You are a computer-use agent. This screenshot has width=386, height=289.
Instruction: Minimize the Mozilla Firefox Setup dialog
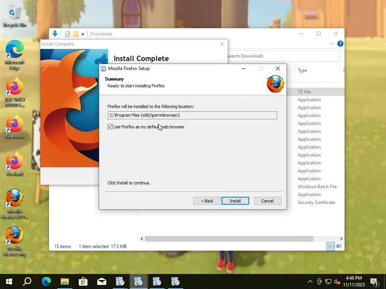[244, 68]
